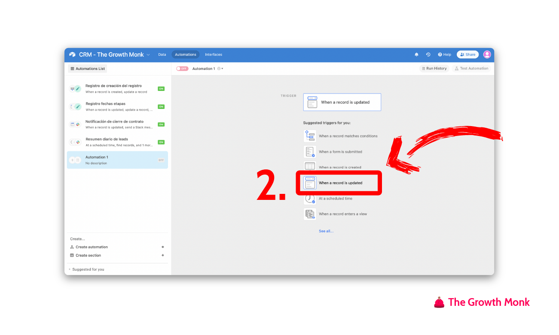The width and height of the screenshot is (559, 335).
Task: Open the Help menu
Action: point(444,54)
